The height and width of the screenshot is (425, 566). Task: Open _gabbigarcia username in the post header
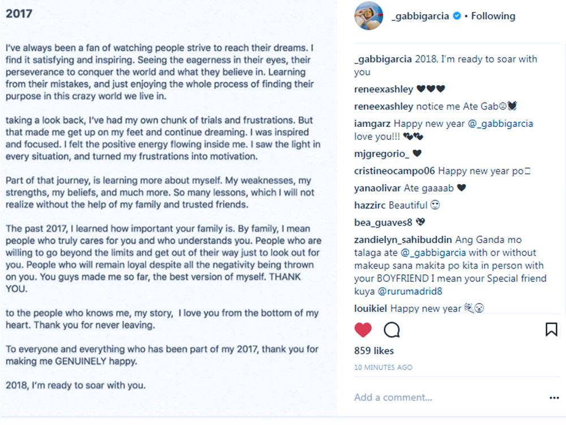click(421, 16)
